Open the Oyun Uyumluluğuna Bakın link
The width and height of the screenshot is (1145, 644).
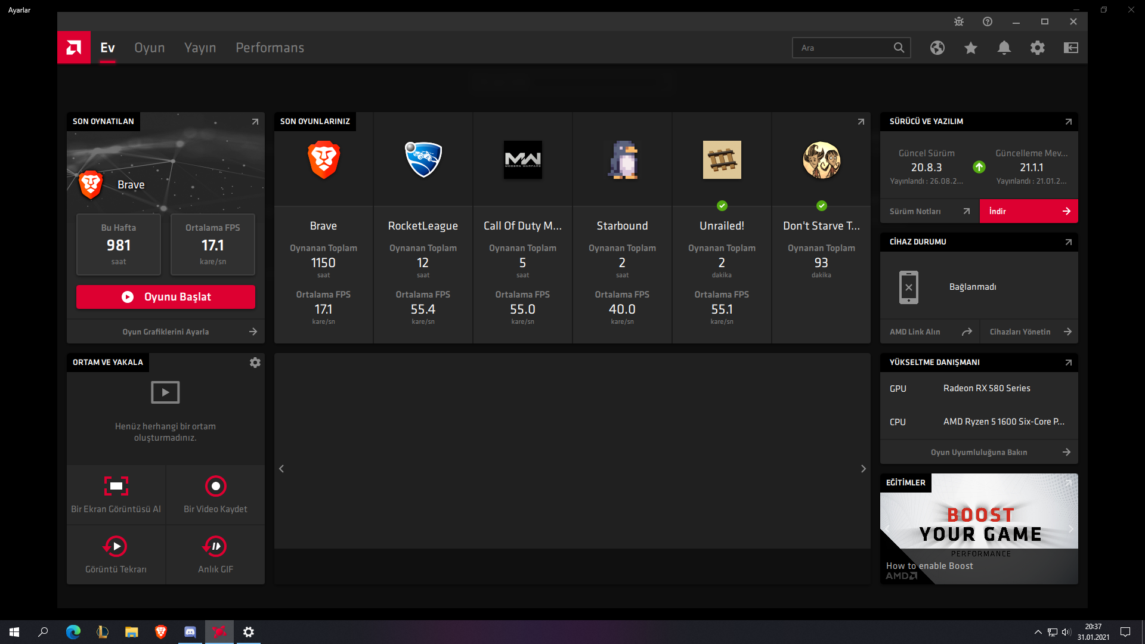pos(979,452)
